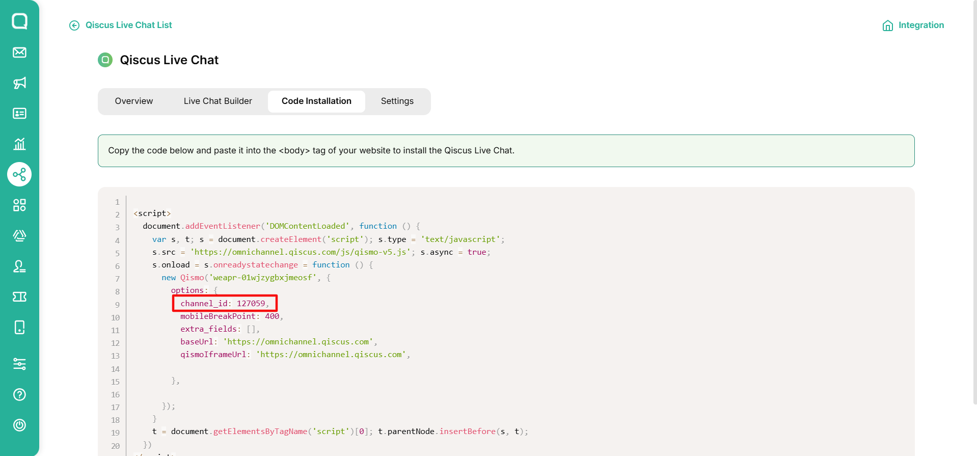Click the power logout icon
The height and width of the screenshot is (456, 977).
click(19, 425)
